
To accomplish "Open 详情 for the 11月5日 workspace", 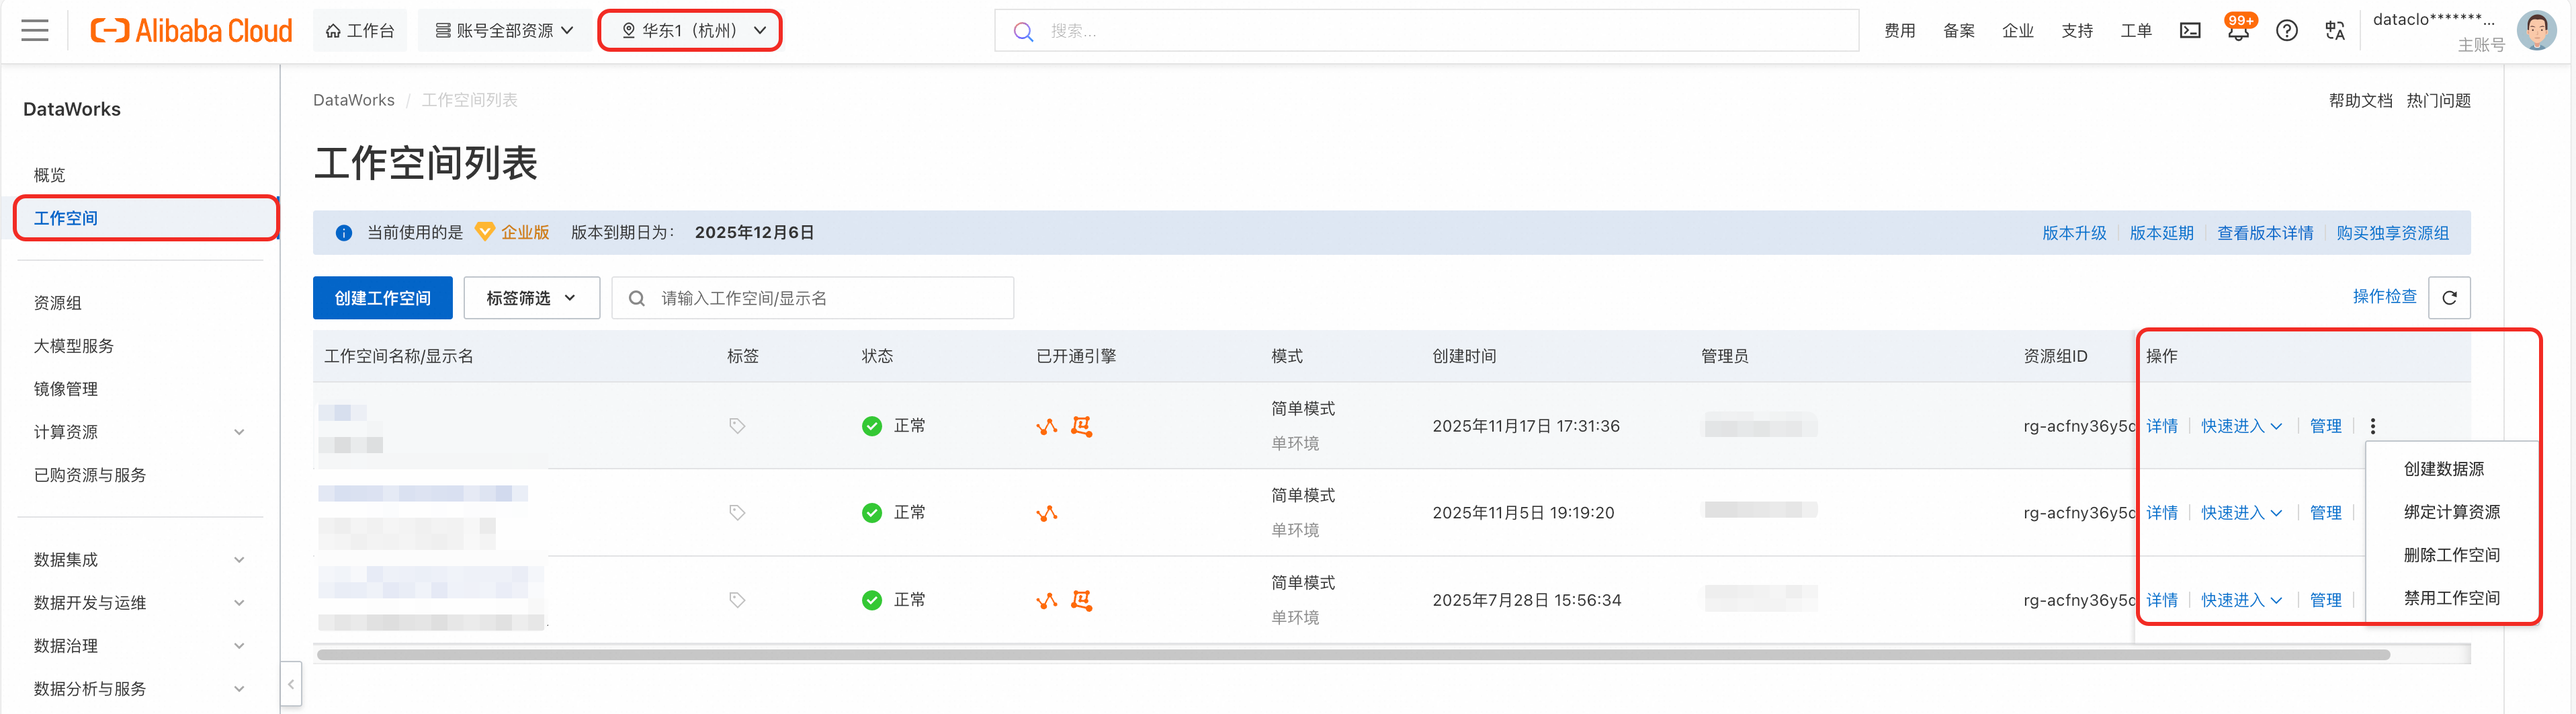I will pos(2161,513).
